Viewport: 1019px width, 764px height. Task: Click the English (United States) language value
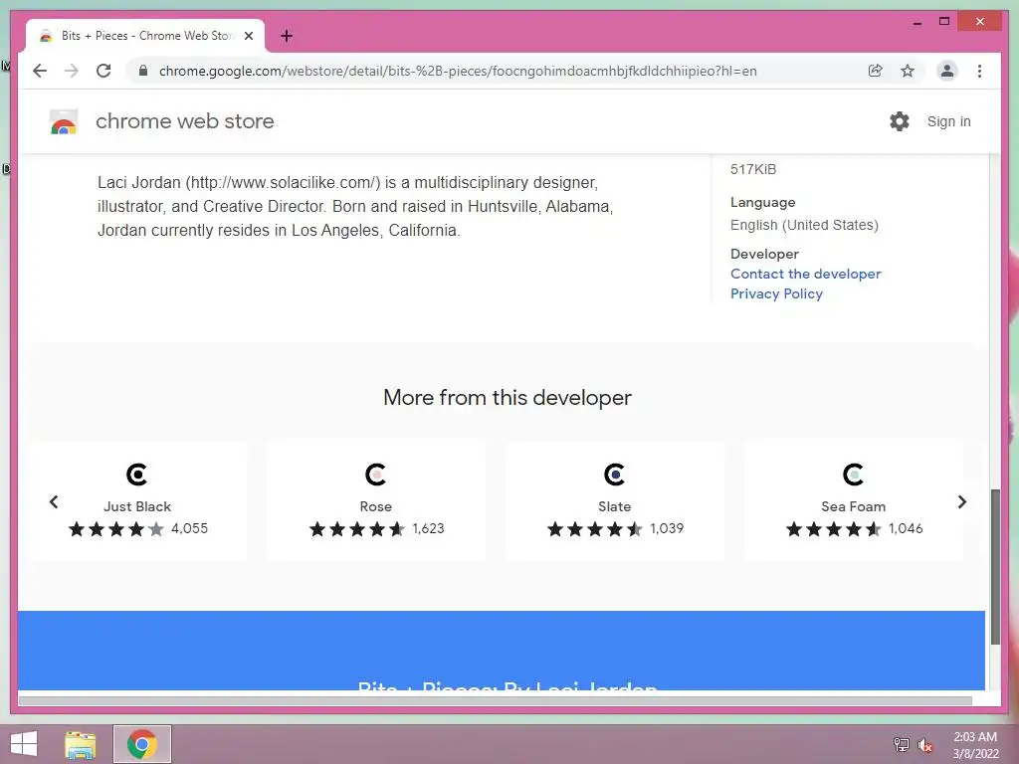tap(804, 226)
